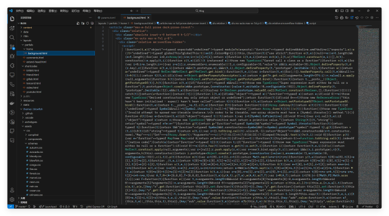Go back with navigation arrow
This screenshot has height=216, width=389.
(131, 11)
